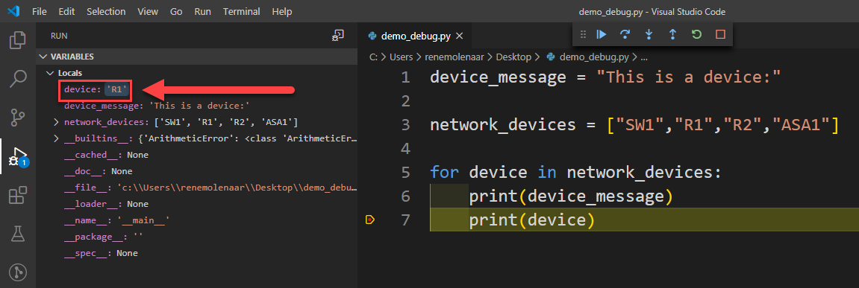Select the __cached__ variable row

click(x=196, y=155)
